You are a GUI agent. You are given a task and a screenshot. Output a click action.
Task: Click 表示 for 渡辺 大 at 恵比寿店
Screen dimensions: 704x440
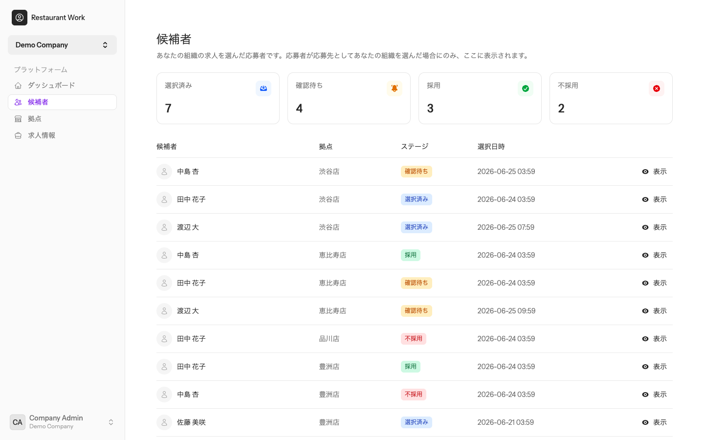[655, 311]
